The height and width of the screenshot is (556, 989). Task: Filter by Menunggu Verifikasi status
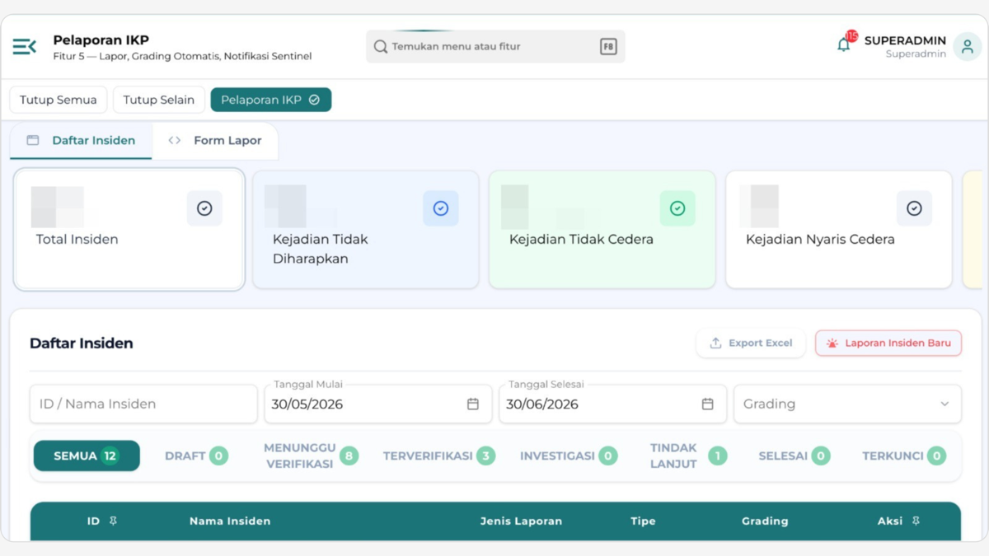[x=311, y=456]
